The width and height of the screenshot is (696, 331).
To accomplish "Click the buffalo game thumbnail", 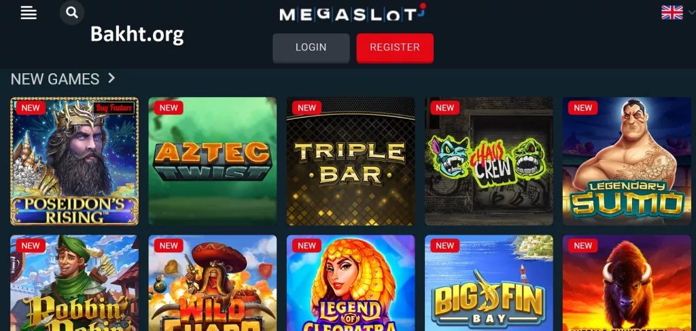I will point(627,283).
